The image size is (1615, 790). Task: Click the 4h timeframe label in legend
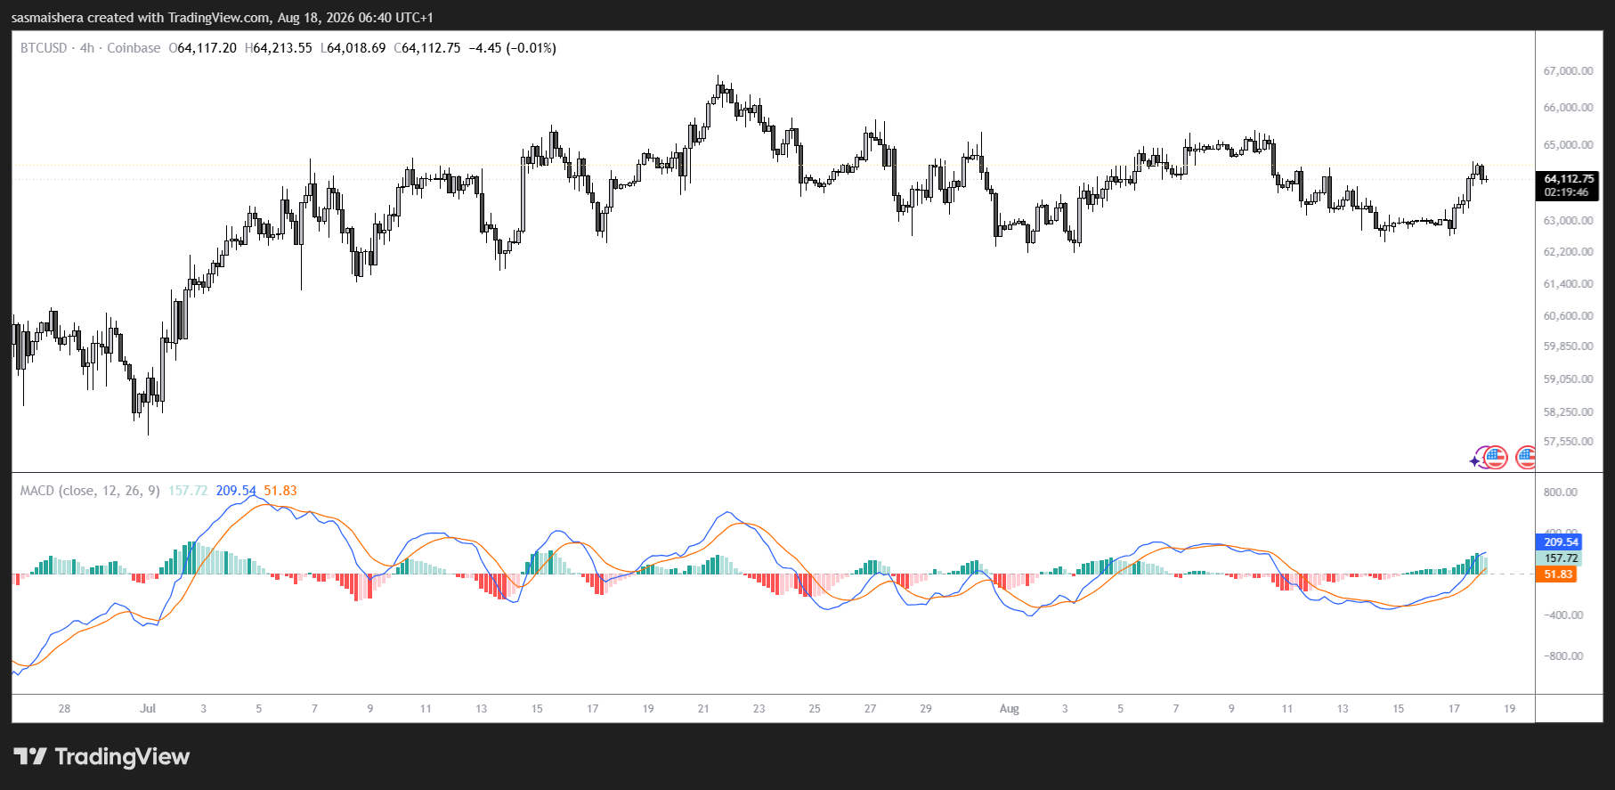87,48
